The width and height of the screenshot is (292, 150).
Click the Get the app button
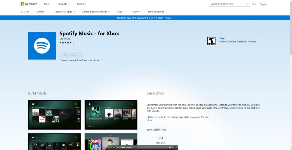coord(71,55)
